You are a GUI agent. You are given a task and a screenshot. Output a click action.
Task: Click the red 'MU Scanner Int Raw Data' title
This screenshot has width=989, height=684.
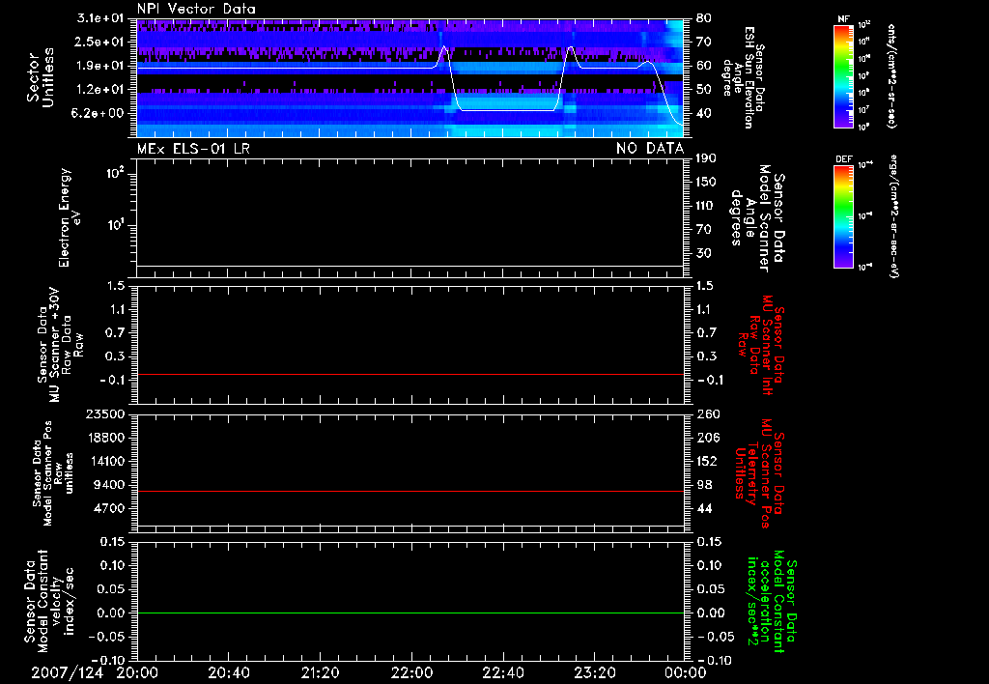point(760,345)
